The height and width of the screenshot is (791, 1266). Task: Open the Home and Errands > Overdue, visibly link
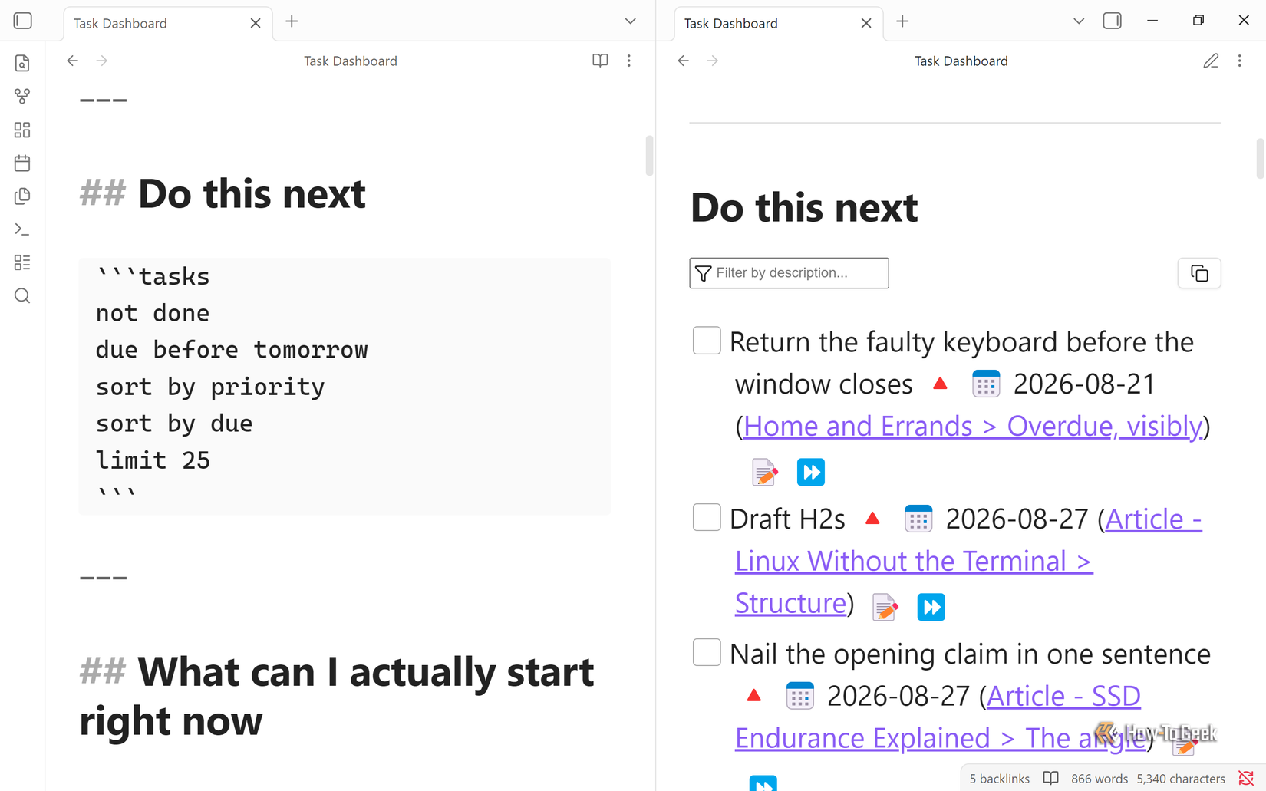(973, 427)
